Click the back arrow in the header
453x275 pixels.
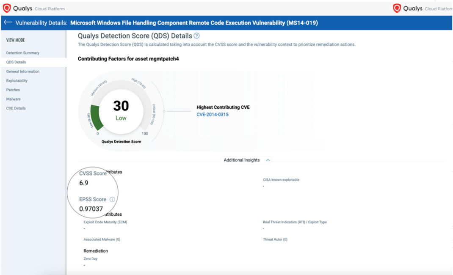click(x=8, y=22)
